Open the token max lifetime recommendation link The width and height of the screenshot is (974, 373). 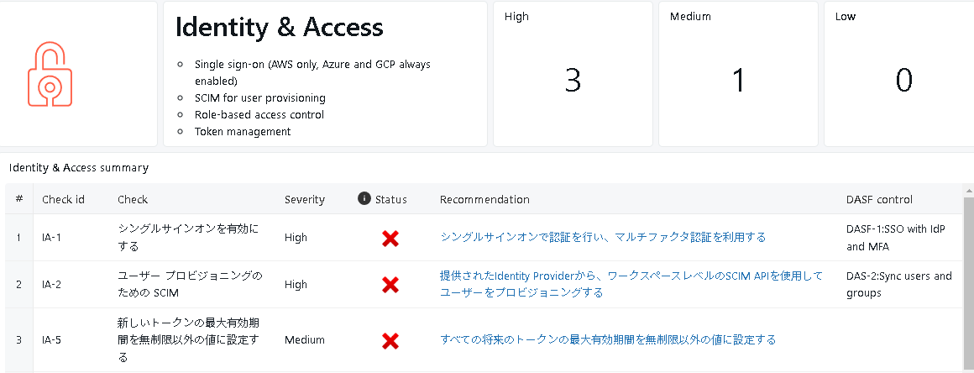click(608, 339)
